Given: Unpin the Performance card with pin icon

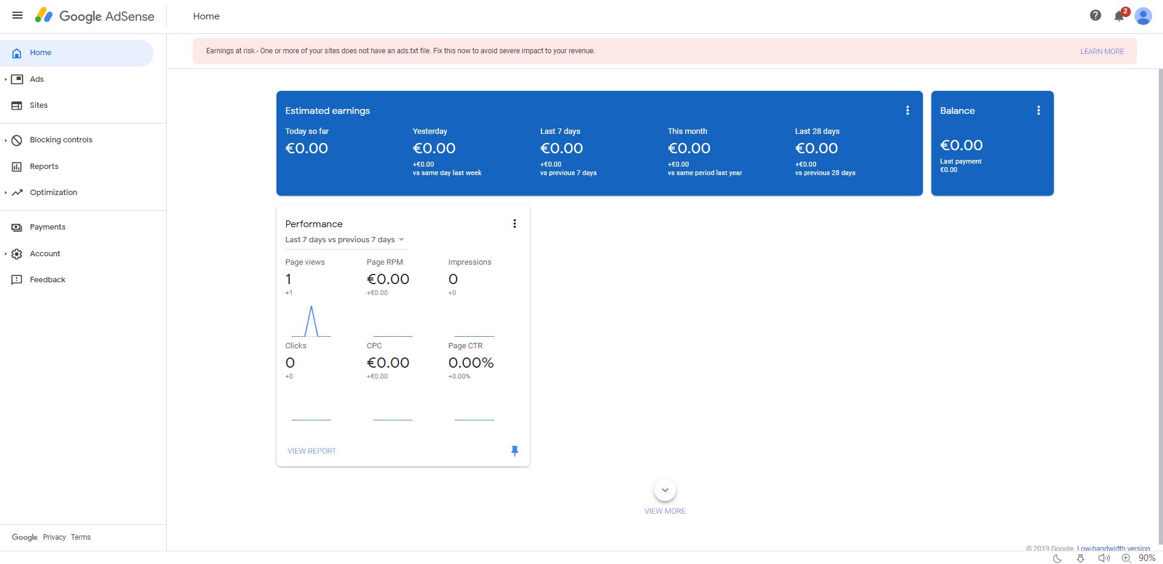Looking at the screenshot, I should tap(514, 451).
